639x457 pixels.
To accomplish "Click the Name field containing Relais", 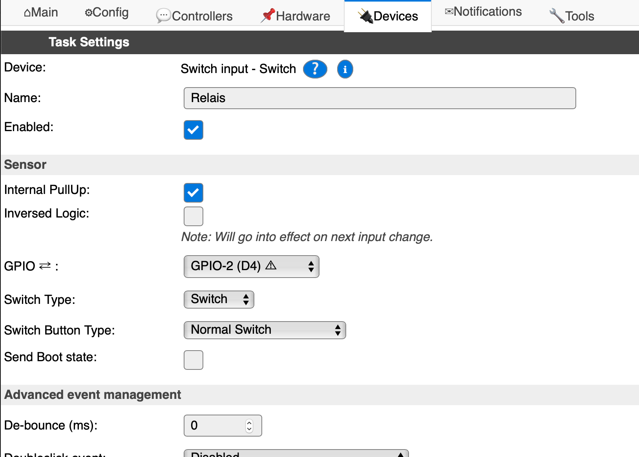I will tap(380, 98).
